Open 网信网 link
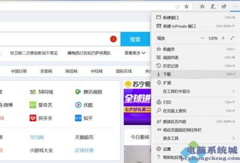 click(71, 71)
